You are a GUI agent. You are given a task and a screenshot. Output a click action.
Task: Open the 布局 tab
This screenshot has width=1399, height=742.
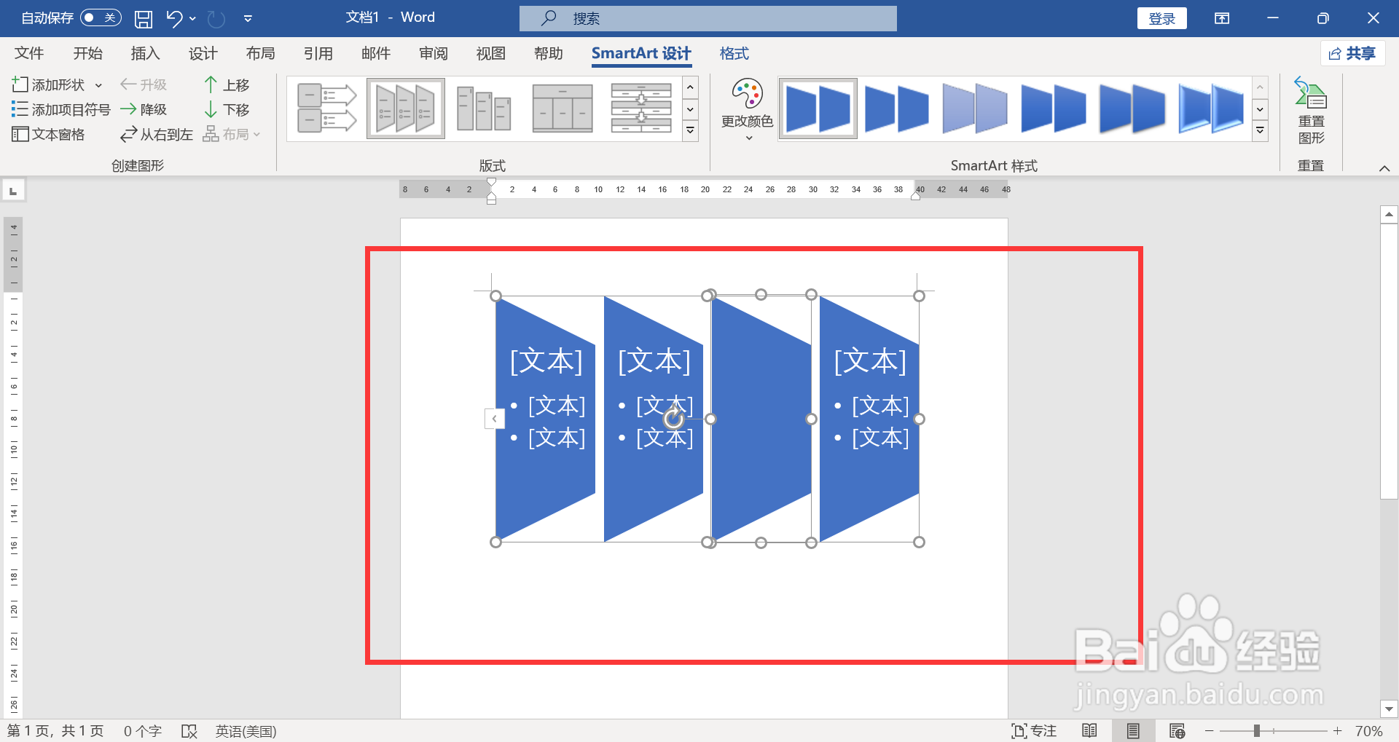pos(260,53)
